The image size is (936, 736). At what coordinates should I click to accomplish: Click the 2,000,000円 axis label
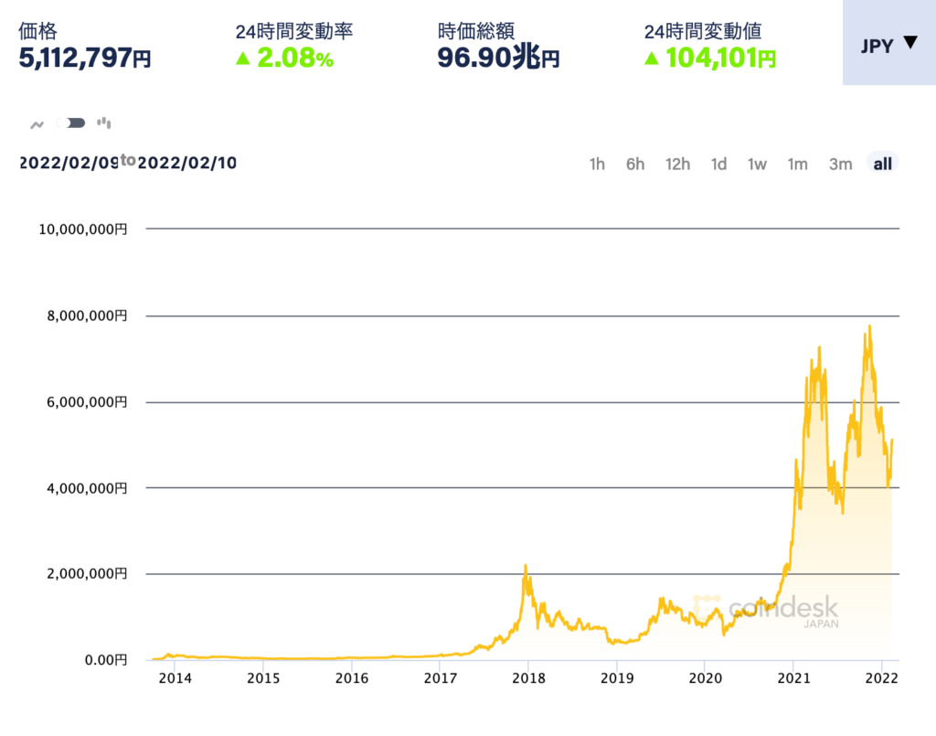click(x=87, y=573)
